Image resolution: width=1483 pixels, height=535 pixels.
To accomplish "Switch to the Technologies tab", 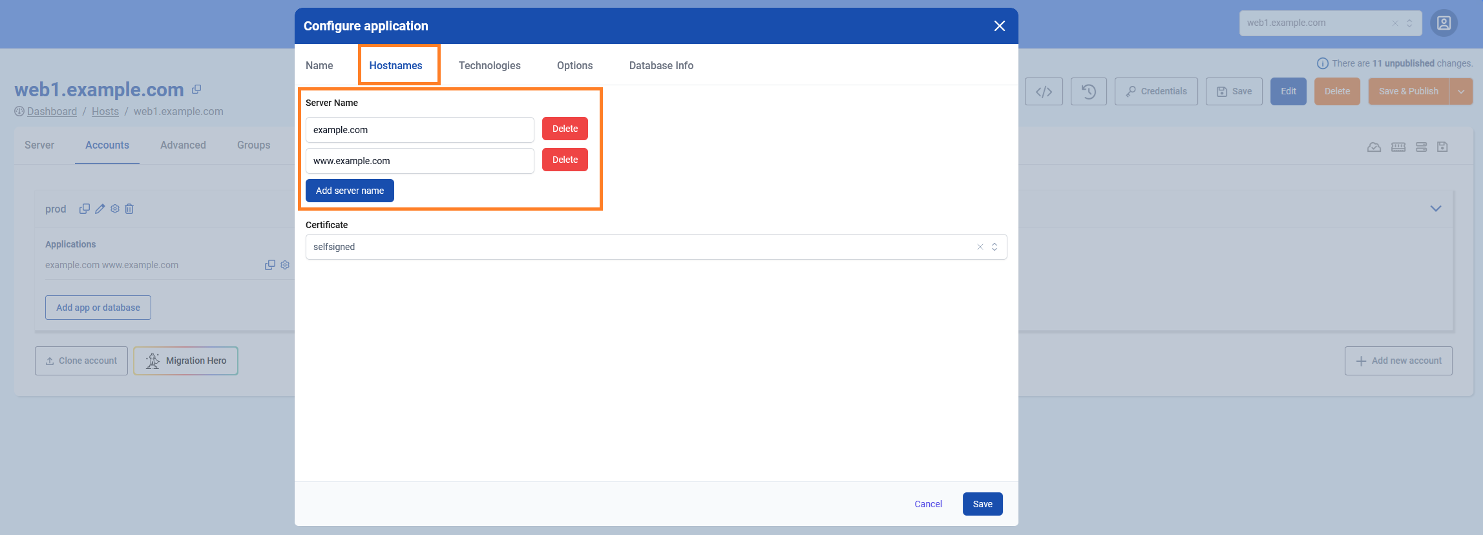I will point(489,65).
